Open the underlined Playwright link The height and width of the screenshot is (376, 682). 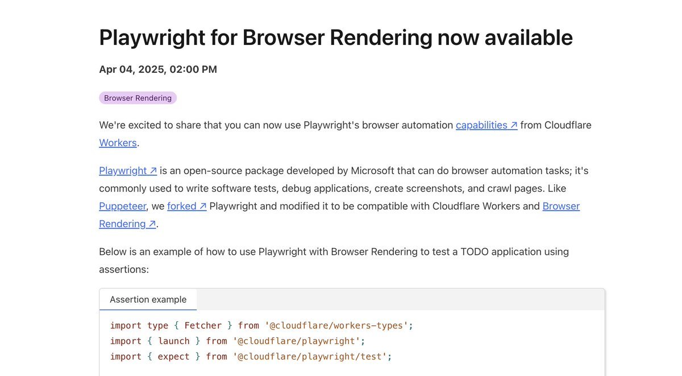click(x=123, y=171)
